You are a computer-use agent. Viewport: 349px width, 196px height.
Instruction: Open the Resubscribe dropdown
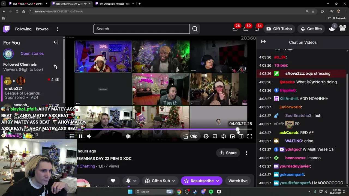(201, 181)
